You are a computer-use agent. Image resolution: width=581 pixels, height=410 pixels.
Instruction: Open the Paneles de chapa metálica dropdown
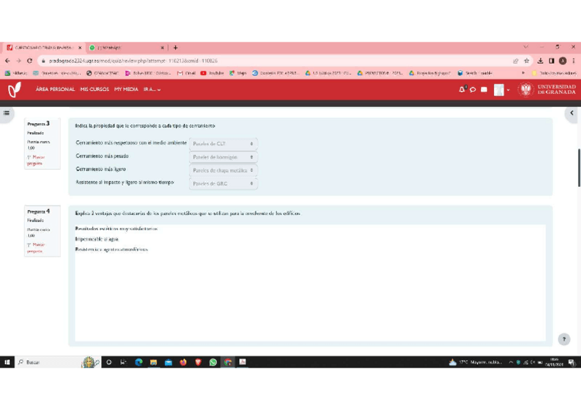pos(223,170)
